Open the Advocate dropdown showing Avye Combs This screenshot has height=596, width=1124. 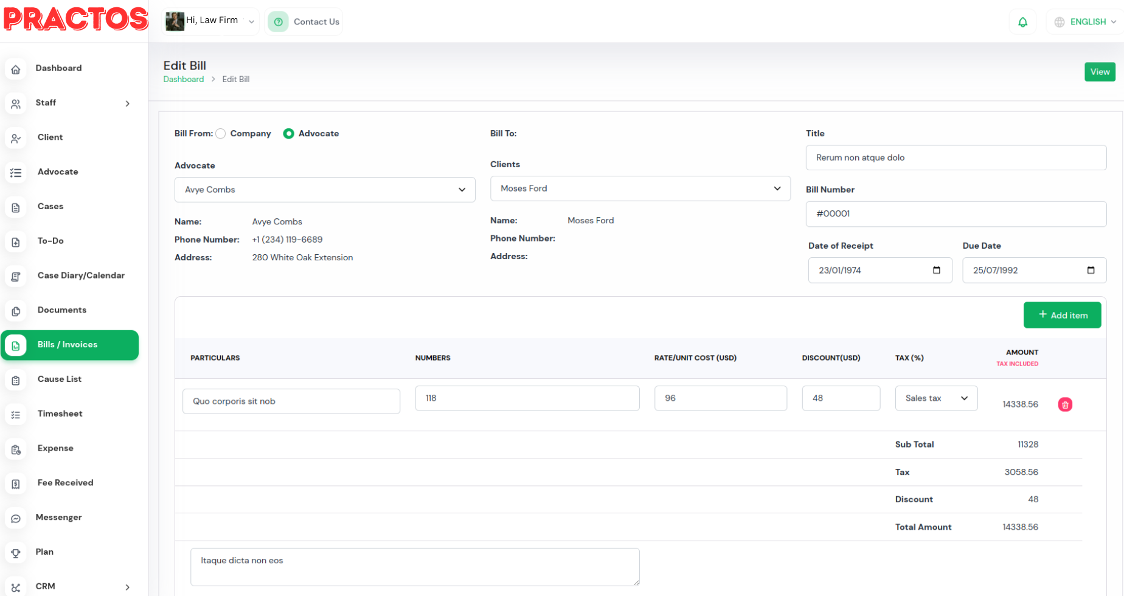(x=324, y=190)
